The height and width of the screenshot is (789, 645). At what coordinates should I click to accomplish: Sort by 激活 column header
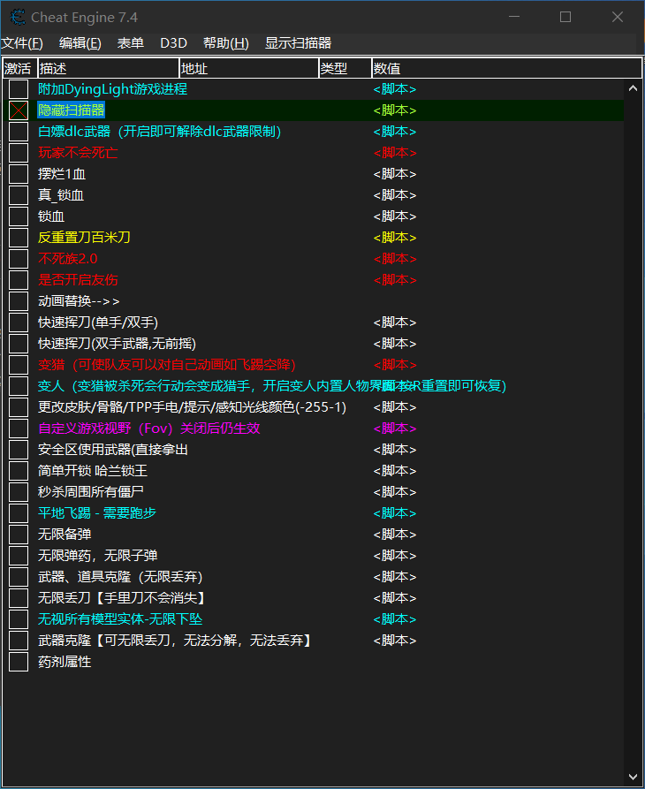(x=20, y=68)
